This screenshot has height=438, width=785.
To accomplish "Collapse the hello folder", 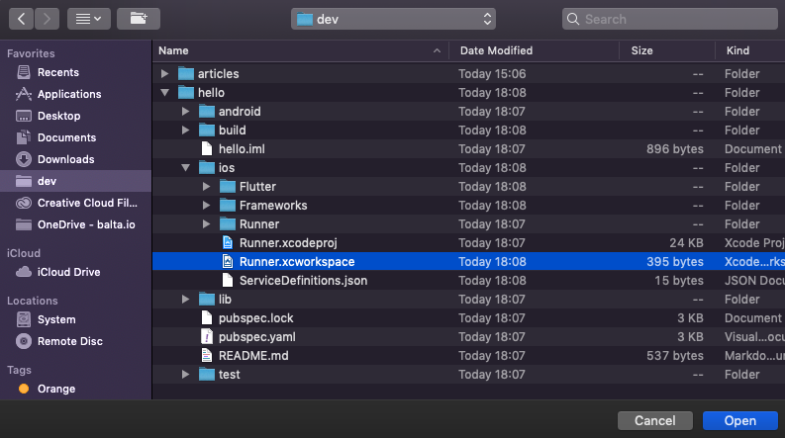I will [x=164, y=93].
